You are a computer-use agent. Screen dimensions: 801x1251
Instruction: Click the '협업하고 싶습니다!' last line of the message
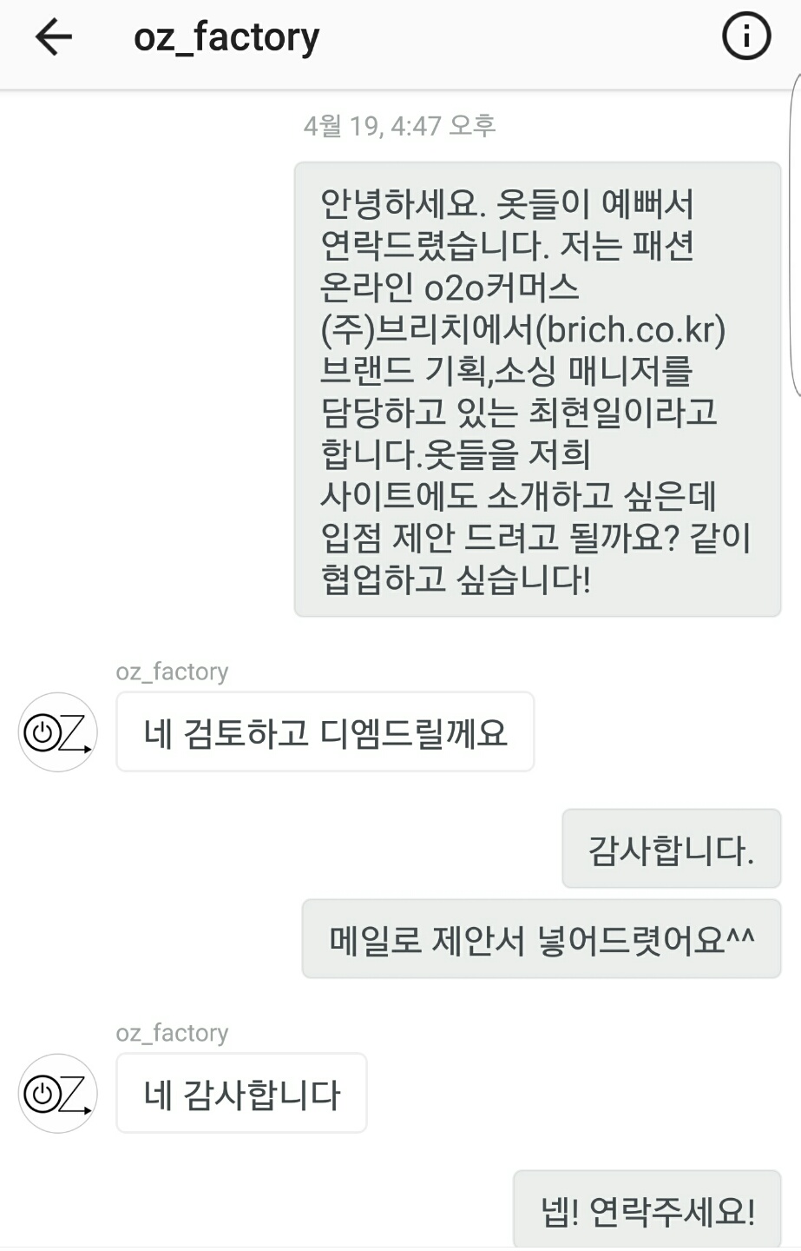pyautogui.click(x=456, y=579)
